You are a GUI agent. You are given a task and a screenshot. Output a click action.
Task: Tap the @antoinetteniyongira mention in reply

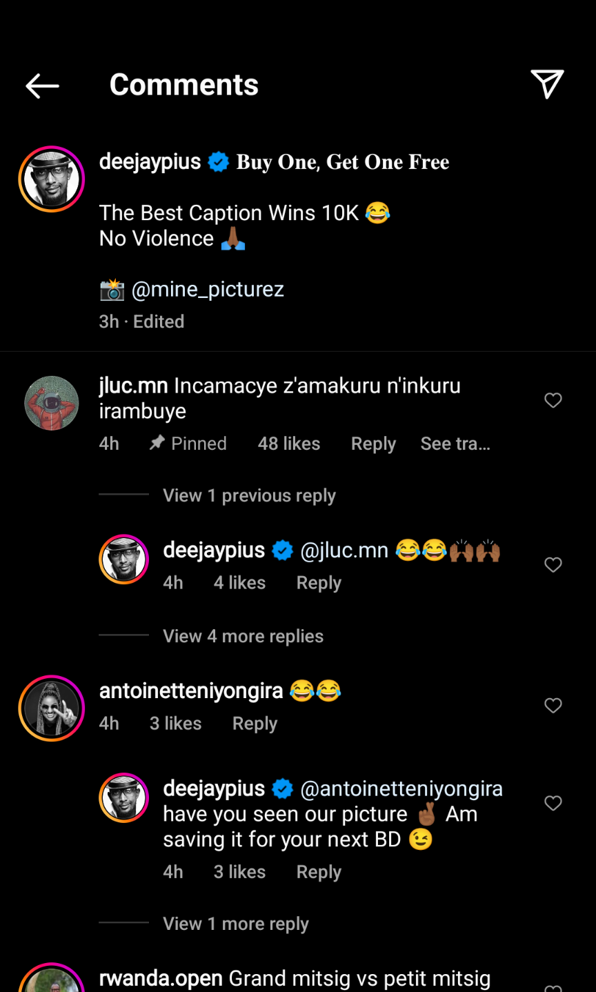401,788
